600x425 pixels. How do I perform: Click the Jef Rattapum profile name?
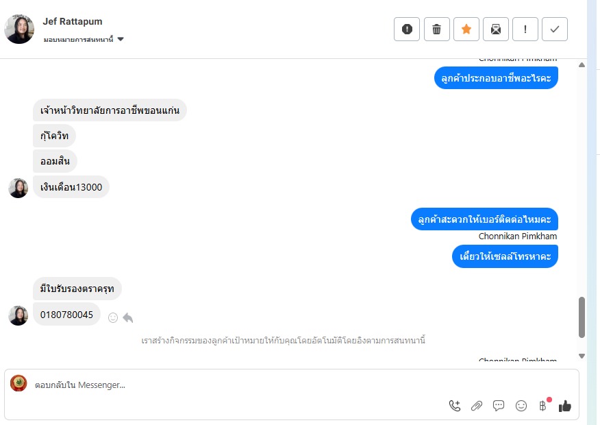click(x=73, y=21)
